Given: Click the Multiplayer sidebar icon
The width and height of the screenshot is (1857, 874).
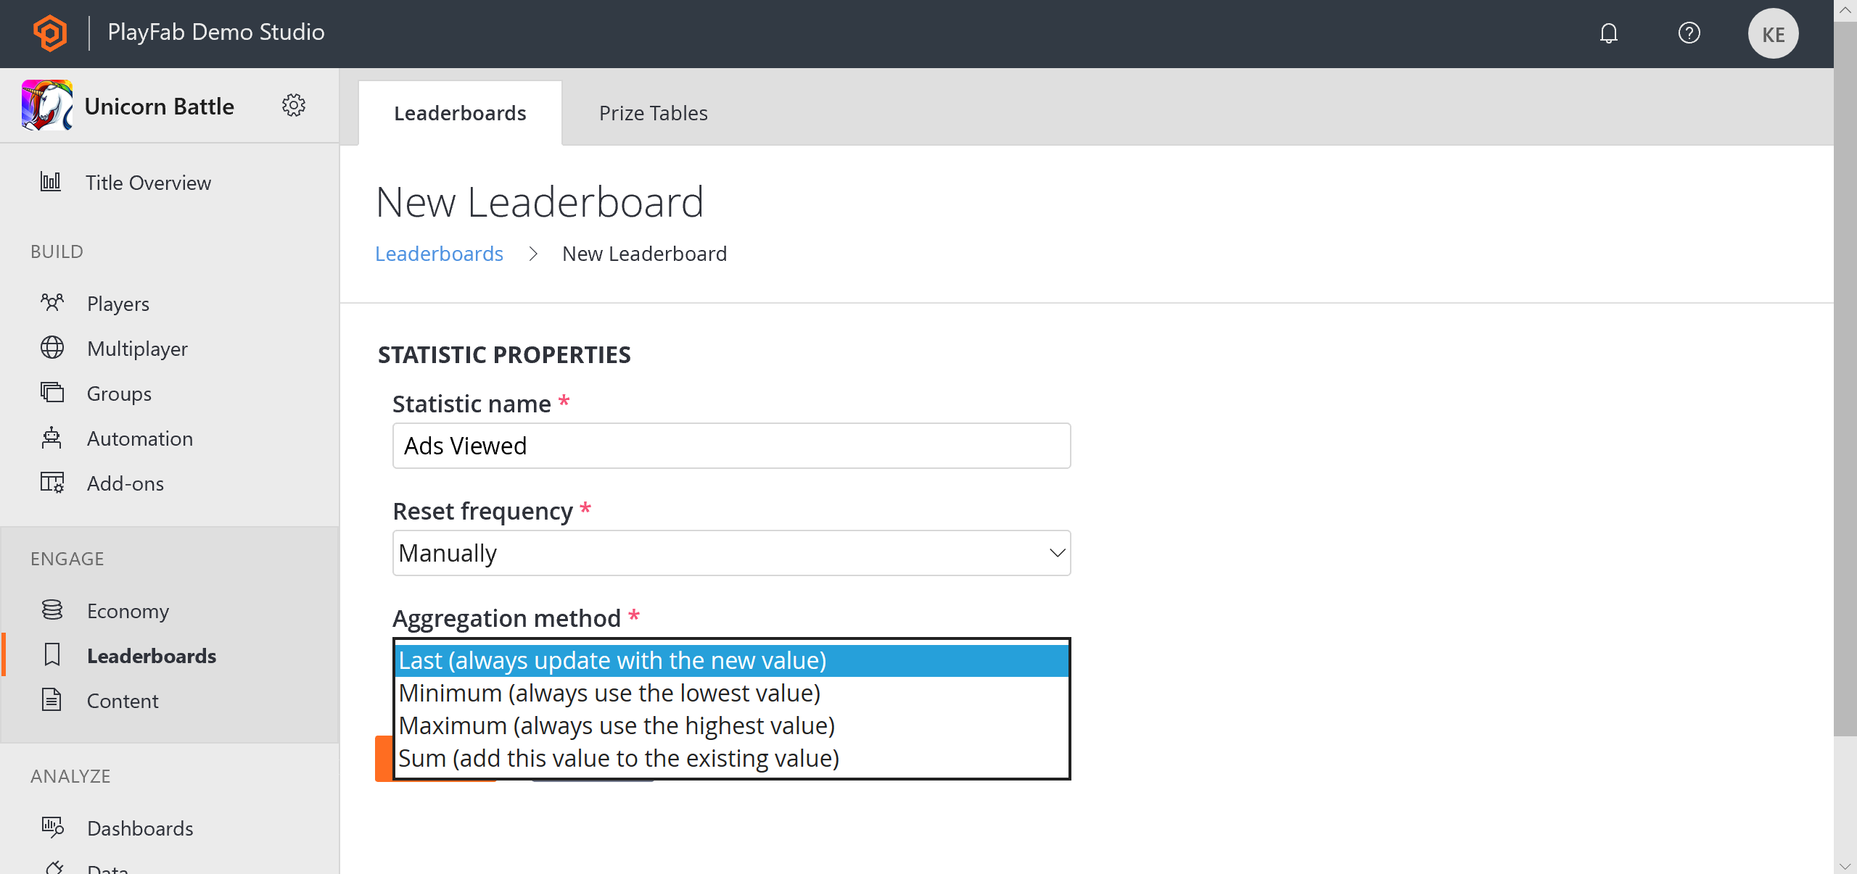Looking at the screenshot, I should [52, 348].
